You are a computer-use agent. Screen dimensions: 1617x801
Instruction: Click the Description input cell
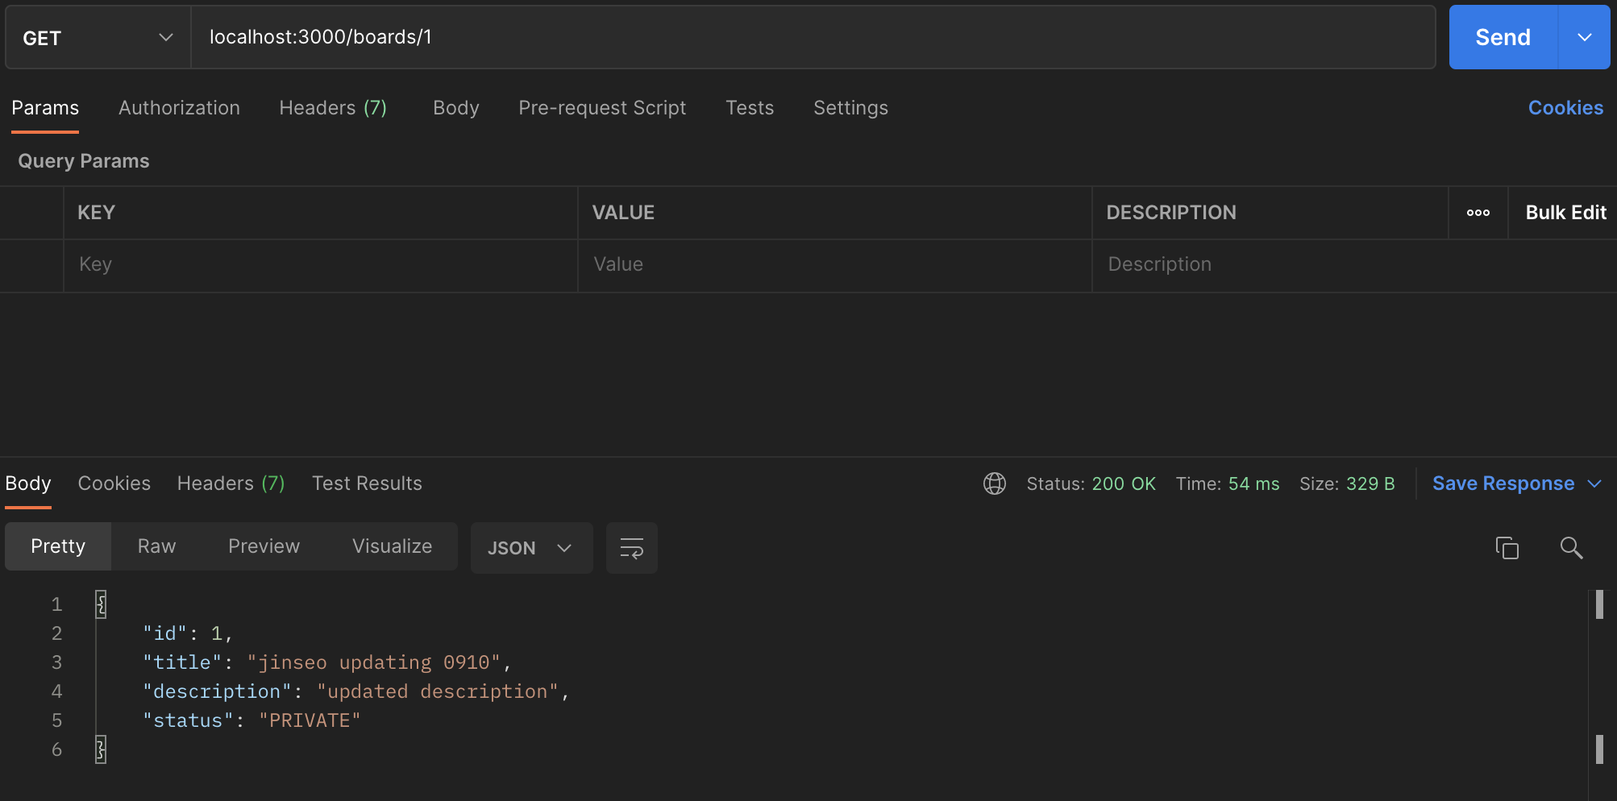1354,265
